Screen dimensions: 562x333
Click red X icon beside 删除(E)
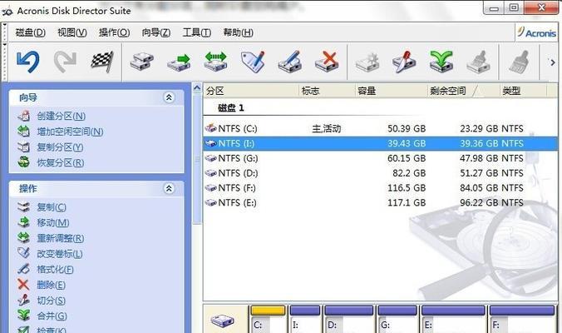[x=23, y=285]
